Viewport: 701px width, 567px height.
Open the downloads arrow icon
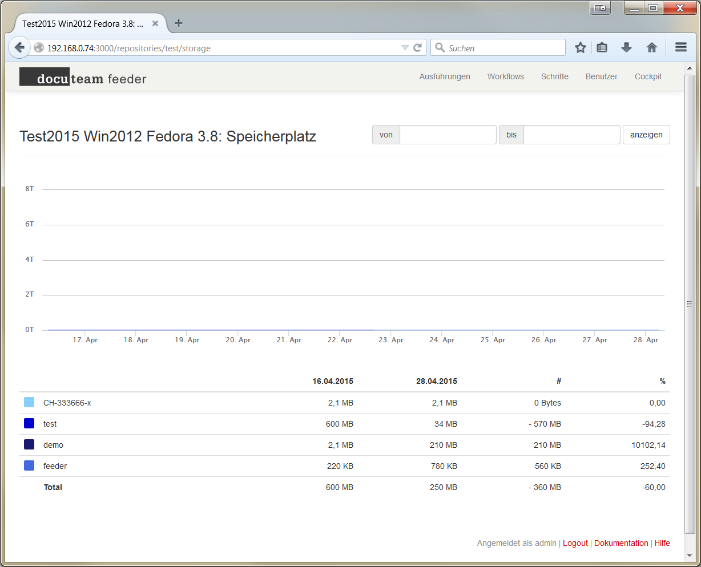click(626, 48)
